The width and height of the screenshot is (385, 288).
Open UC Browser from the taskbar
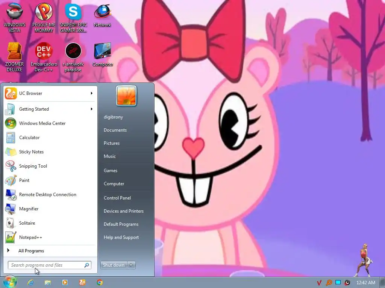[x=82, y=282]
